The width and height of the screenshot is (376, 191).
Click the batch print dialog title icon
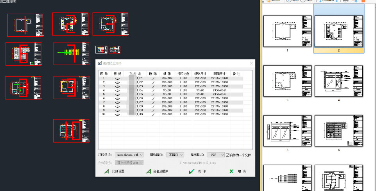[100, 63]
